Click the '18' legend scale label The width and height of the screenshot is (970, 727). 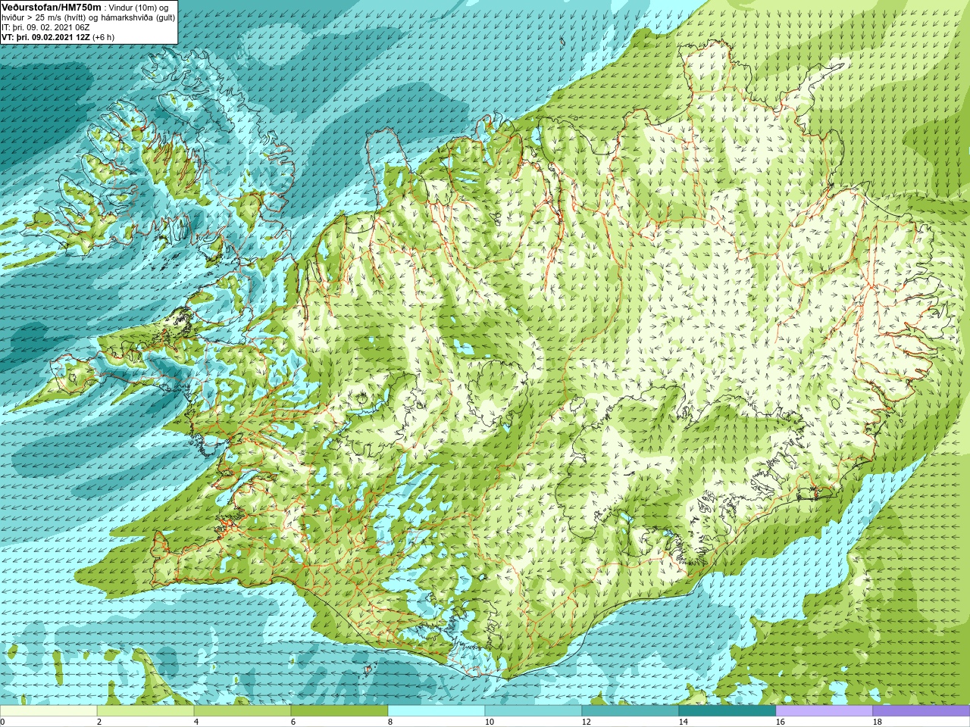tap(877, 722)
